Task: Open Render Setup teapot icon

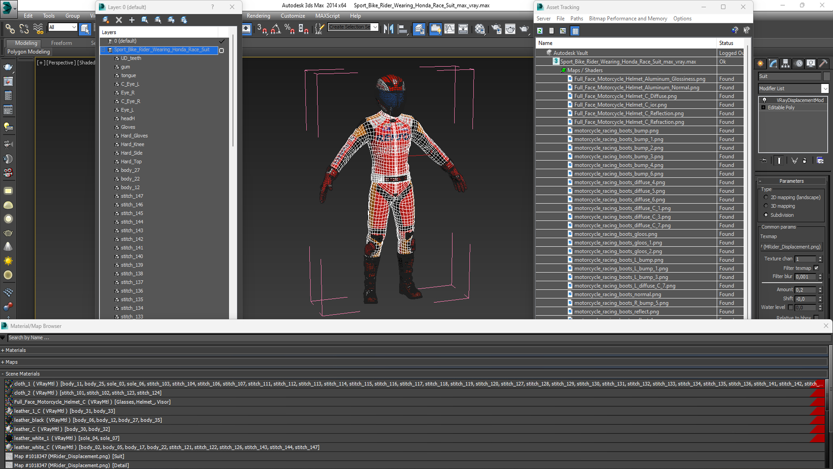Action: point(496,29)
